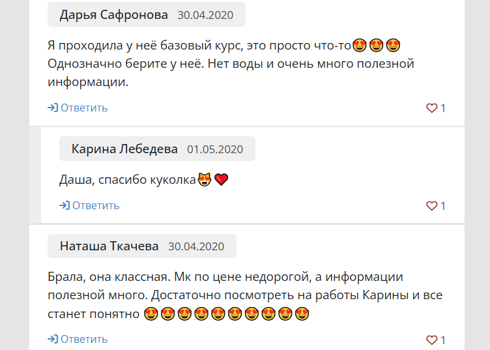Open Дарья Сафронова's profile name
The height and width of the screenshot is (350, 490).
click(114, 15)
